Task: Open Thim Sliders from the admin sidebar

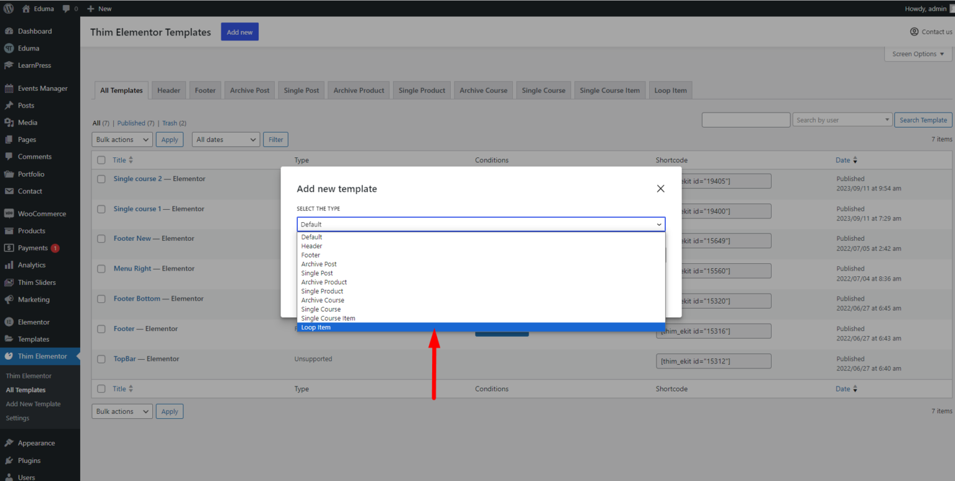Action: click(35, 282)
